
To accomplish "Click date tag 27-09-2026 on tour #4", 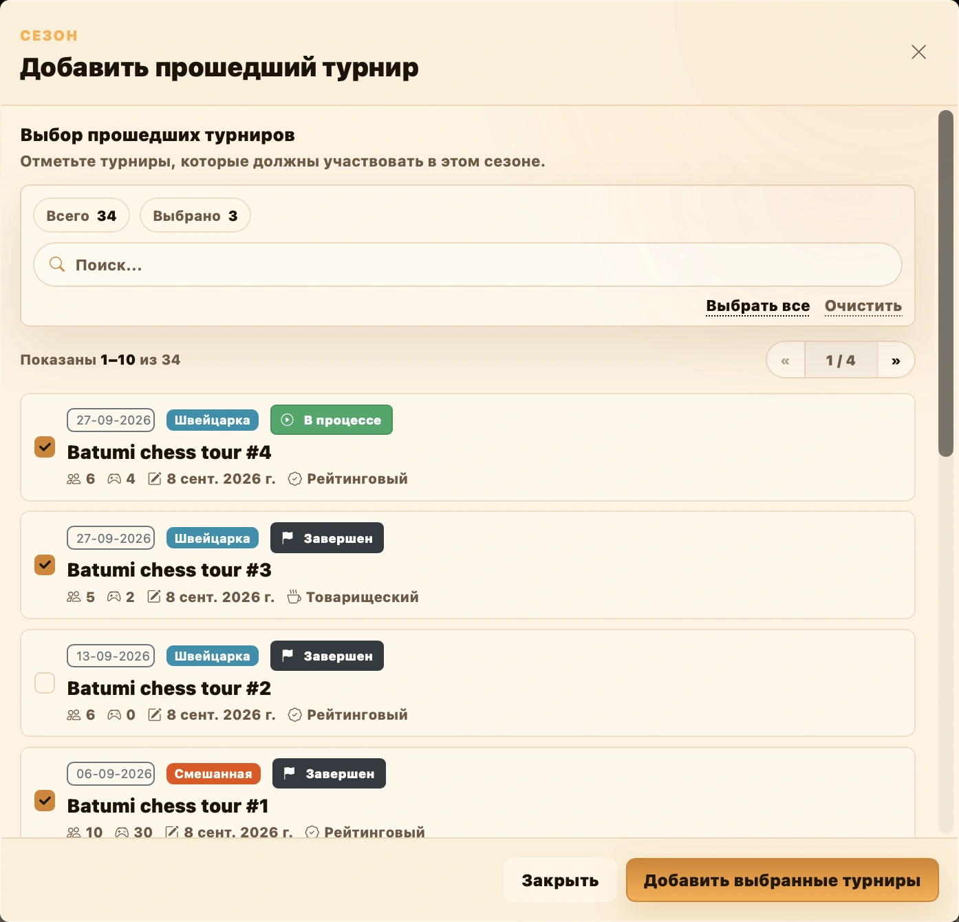I will point(111,420).
